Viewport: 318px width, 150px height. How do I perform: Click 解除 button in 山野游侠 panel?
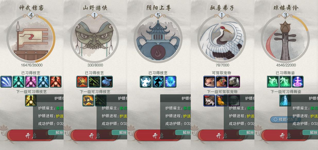[119, 132]
